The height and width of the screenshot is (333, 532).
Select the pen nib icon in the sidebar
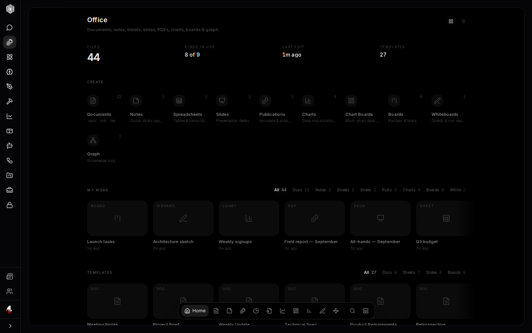pyautogui.click(x=10, y=87)
